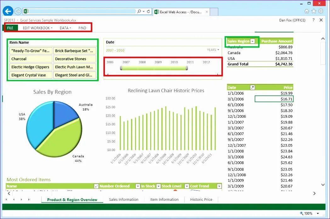Go to next sheet tab arrow
Image resolution: width=330 pixels, height=219 pixels.
(x=21, y=199)
